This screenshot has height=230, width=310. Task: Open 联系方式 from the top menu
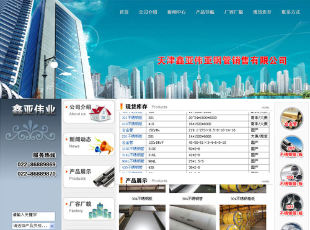[x=291, y=12]
